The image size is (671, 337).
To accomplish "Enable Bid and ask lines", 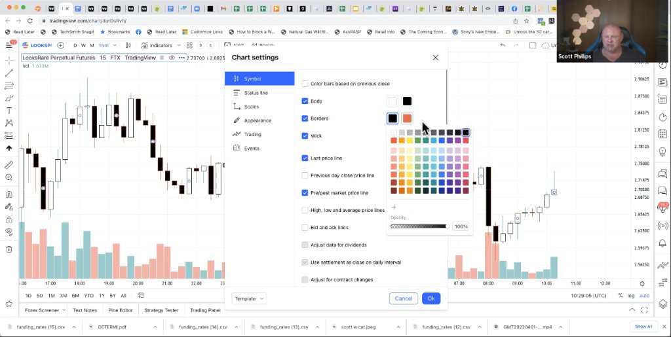I will 305,228.
